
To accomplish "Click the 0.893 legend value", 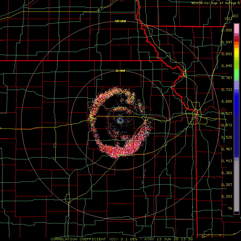I will (227, 54).
